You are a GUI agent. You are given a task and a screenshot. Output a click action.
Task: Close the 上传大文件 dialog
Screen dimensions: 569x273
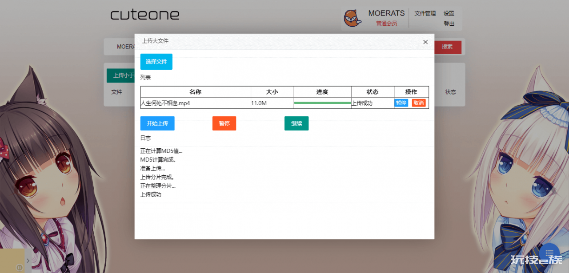pyautogui.click(x=425, y=42)
